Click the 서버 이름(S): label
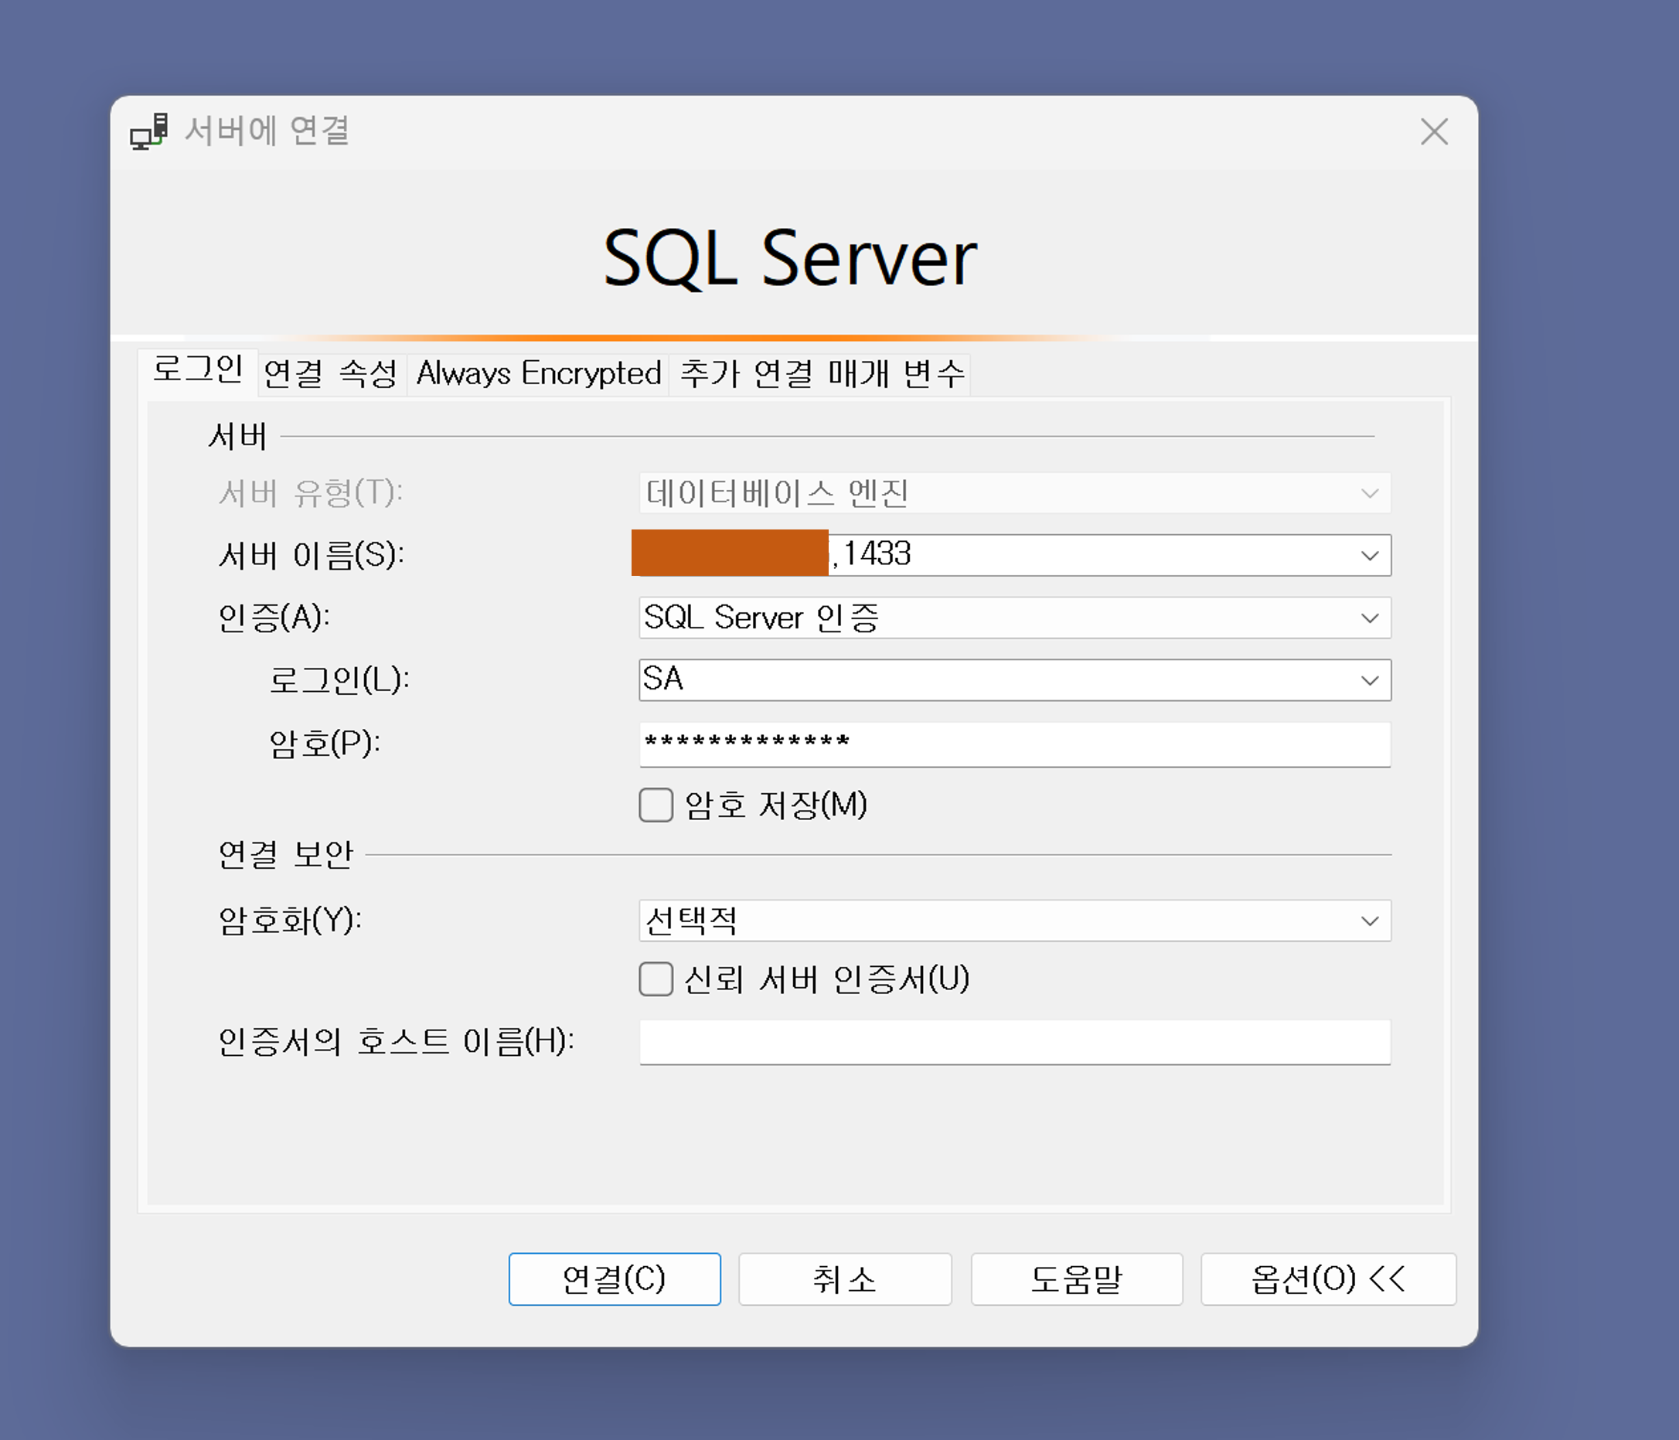The image size is (1679, 1440). coord(312,555)
